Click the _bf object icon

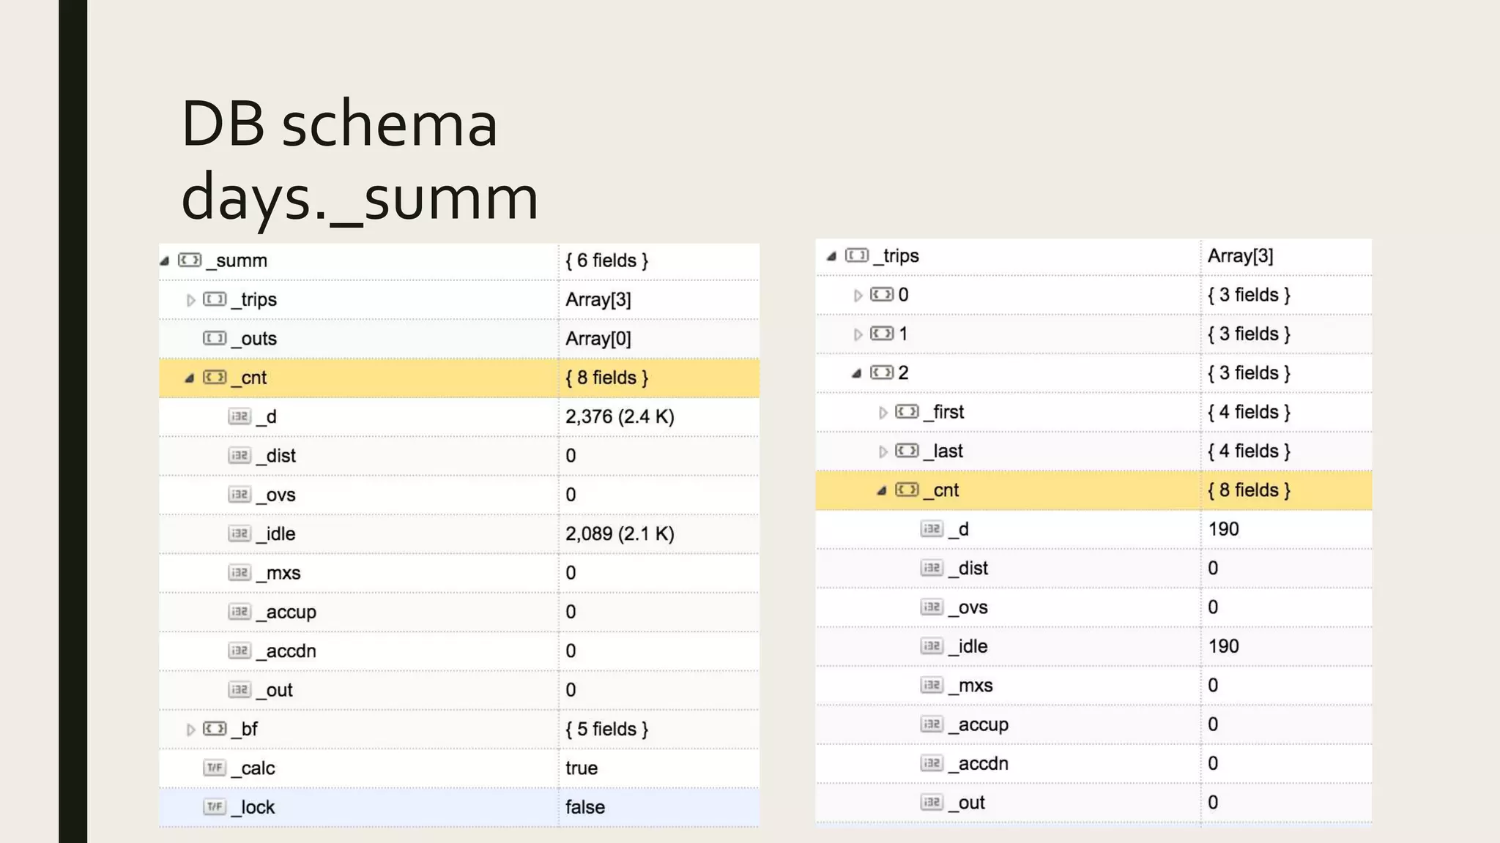pos(215,728)
